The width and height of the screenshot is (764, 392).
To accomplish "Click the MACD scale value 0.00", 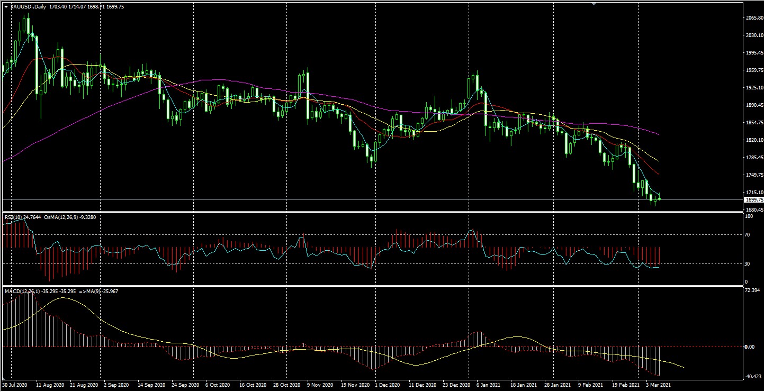I will click(x=749, y=347).
